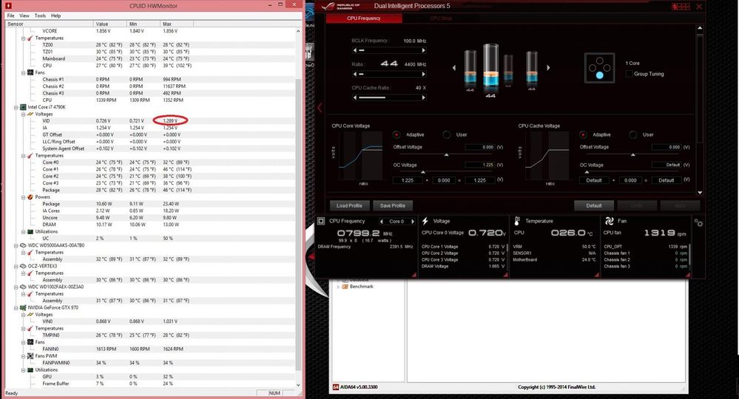Open the View menu in HWMonitor
This screenshot has width=739, height=399.
coord(24,16)
